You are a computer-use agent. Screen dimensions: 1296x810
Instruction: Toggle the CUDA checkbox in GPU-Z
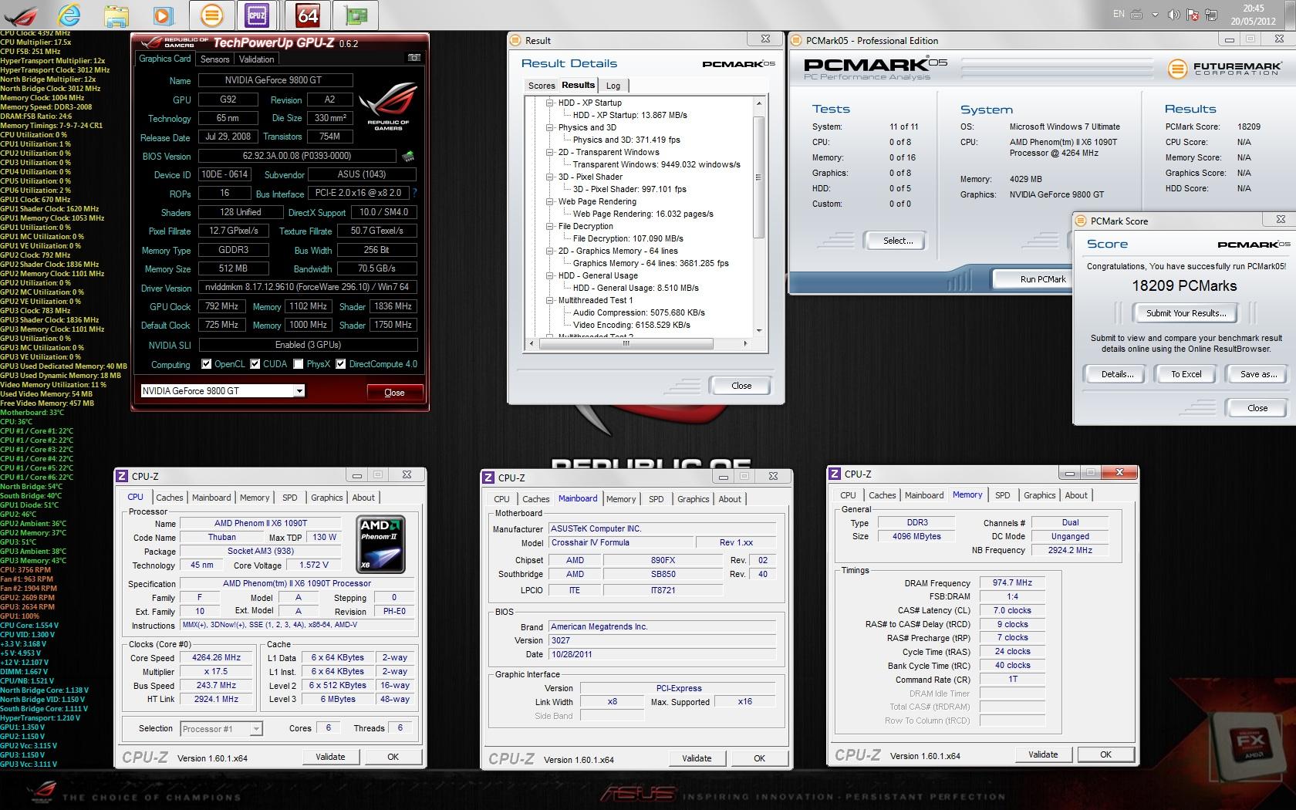point(255,364)
